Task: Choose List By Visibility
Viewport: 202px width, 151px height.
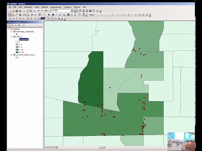Action: tap(16, 25)
